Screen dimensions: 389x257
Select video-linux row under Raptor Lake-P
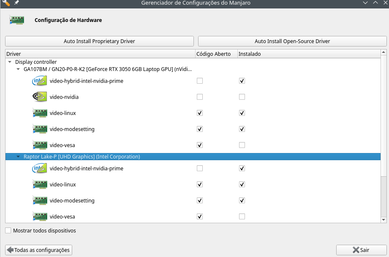pos(193,184)
